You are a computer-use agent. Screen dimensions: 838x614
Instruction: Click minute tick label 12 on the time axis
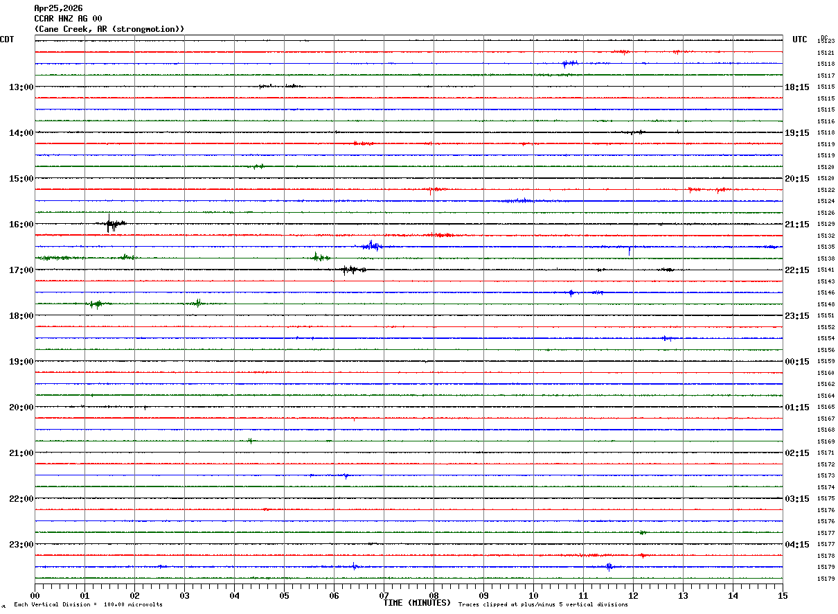pos(634,595)
